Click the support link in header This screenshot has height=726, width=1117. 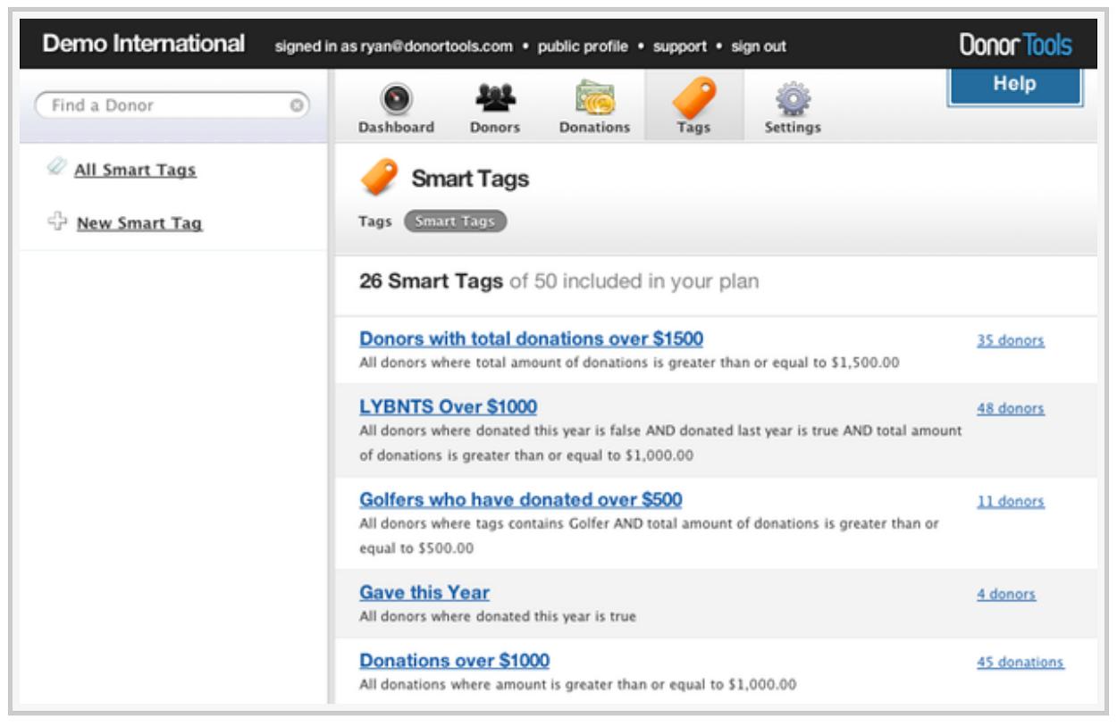[679, 46]
